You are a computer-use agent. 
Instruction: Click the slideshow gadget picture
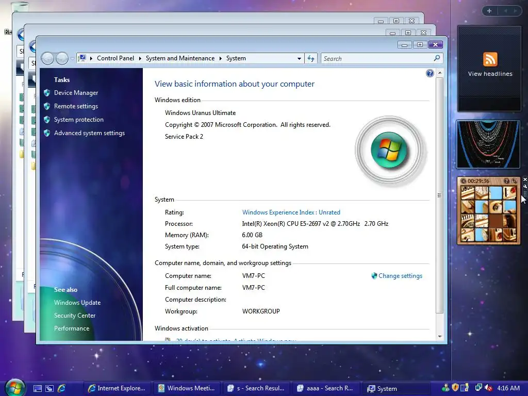coord(488,144)
